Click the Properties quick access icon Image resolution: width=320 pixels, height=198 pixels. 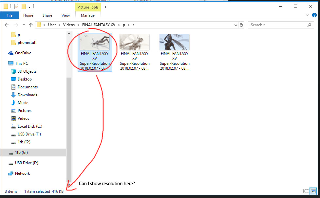16,7
